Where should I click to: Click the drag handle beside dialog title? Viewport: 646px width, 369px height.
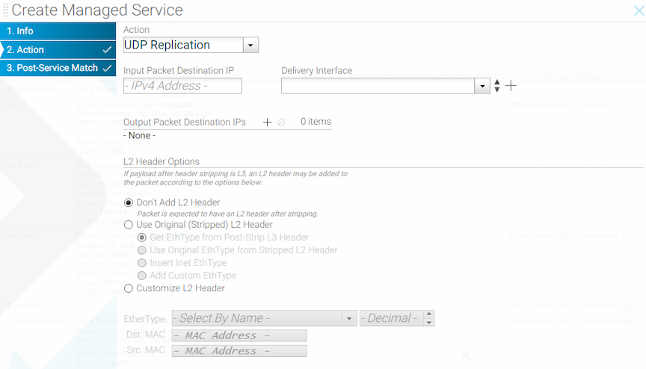point(5,10)
